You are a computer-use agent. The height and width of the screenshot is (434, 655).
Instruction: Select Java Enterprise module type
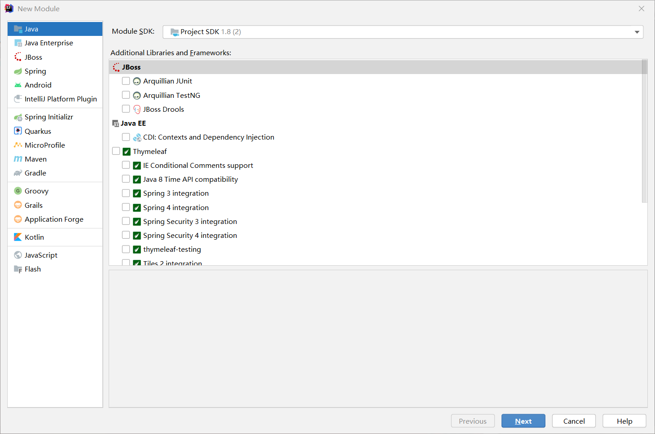click(x=48, y=43)
